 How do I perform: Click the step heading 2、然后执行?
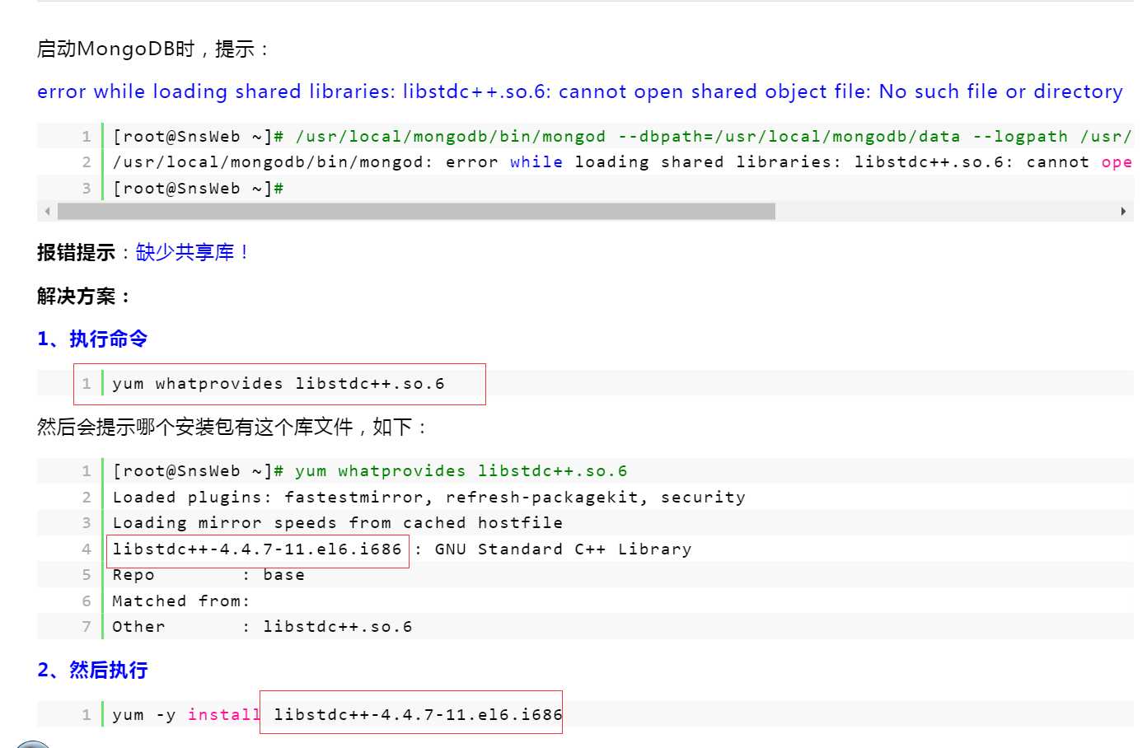pyautogui.click(x=92, y=670)
